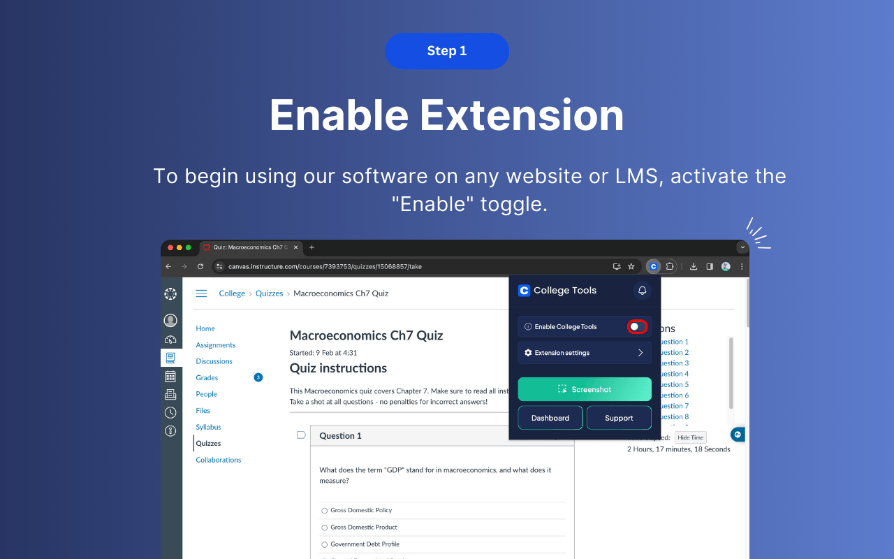Click the browser reload button
Viewport: 894px width, 559px height.
tap(200, 266)
